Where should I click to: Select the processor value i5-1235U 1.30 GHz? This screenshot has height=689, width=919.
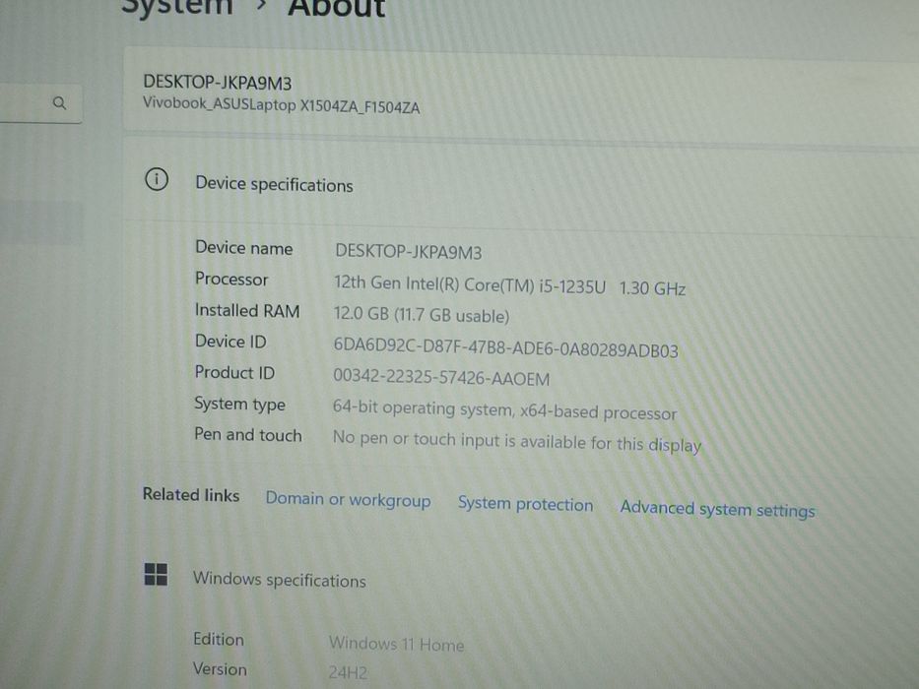pos(509,285)
